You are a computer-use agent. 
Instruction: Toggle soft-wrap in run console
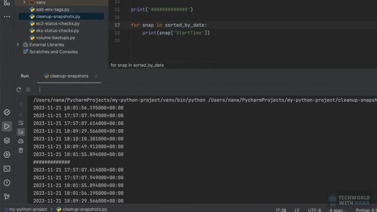[21, 123]
